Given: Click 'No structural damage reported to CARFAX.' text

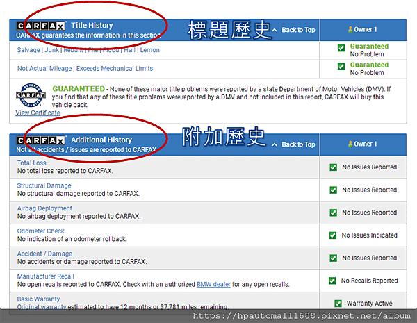Looking at the screenshot, I should 78,194.
